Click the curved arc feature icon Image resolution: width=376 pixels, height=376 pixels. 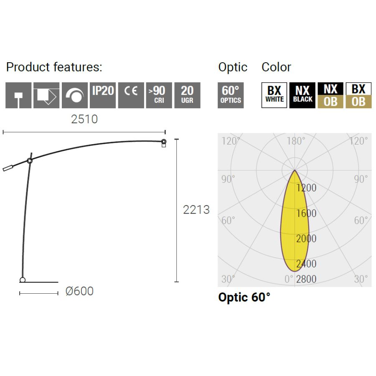point(75,95)
